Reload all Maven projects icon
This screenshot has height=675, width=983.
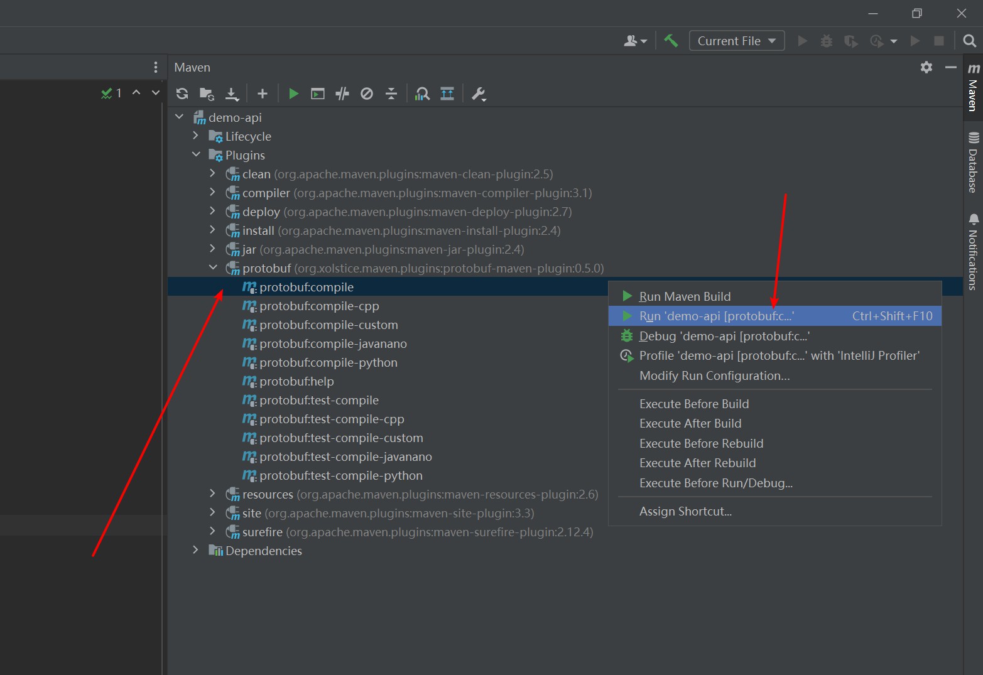coord(182,94)
